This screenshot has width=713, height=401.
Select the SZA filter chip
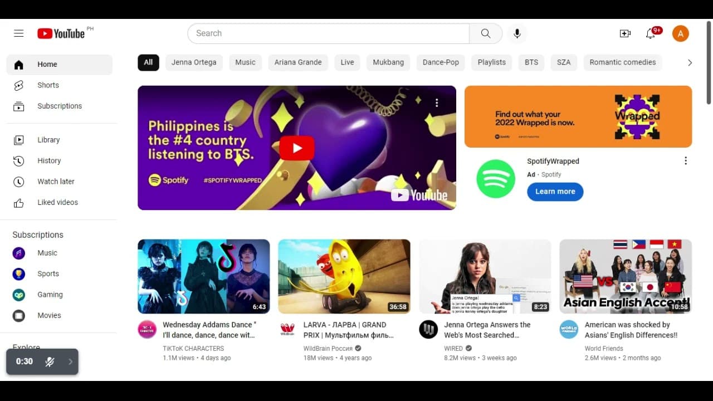click(x=564, y=62)
